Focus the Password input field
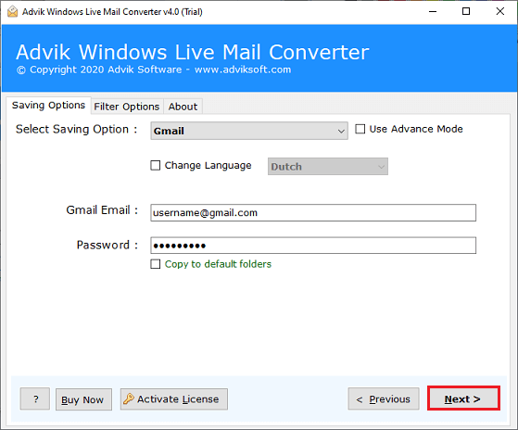Screen dimensions: 518x430 coord(313,246)
